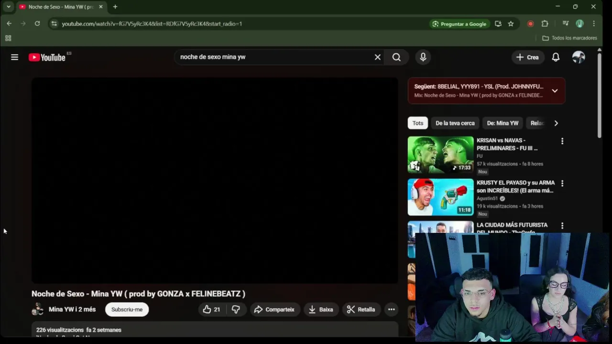Image resolution: width=612 pixels, height=344 pixels.
Task: Click Preguntar a Google button
Action: click(459, 24)
